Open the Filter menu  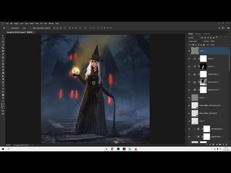37,24
